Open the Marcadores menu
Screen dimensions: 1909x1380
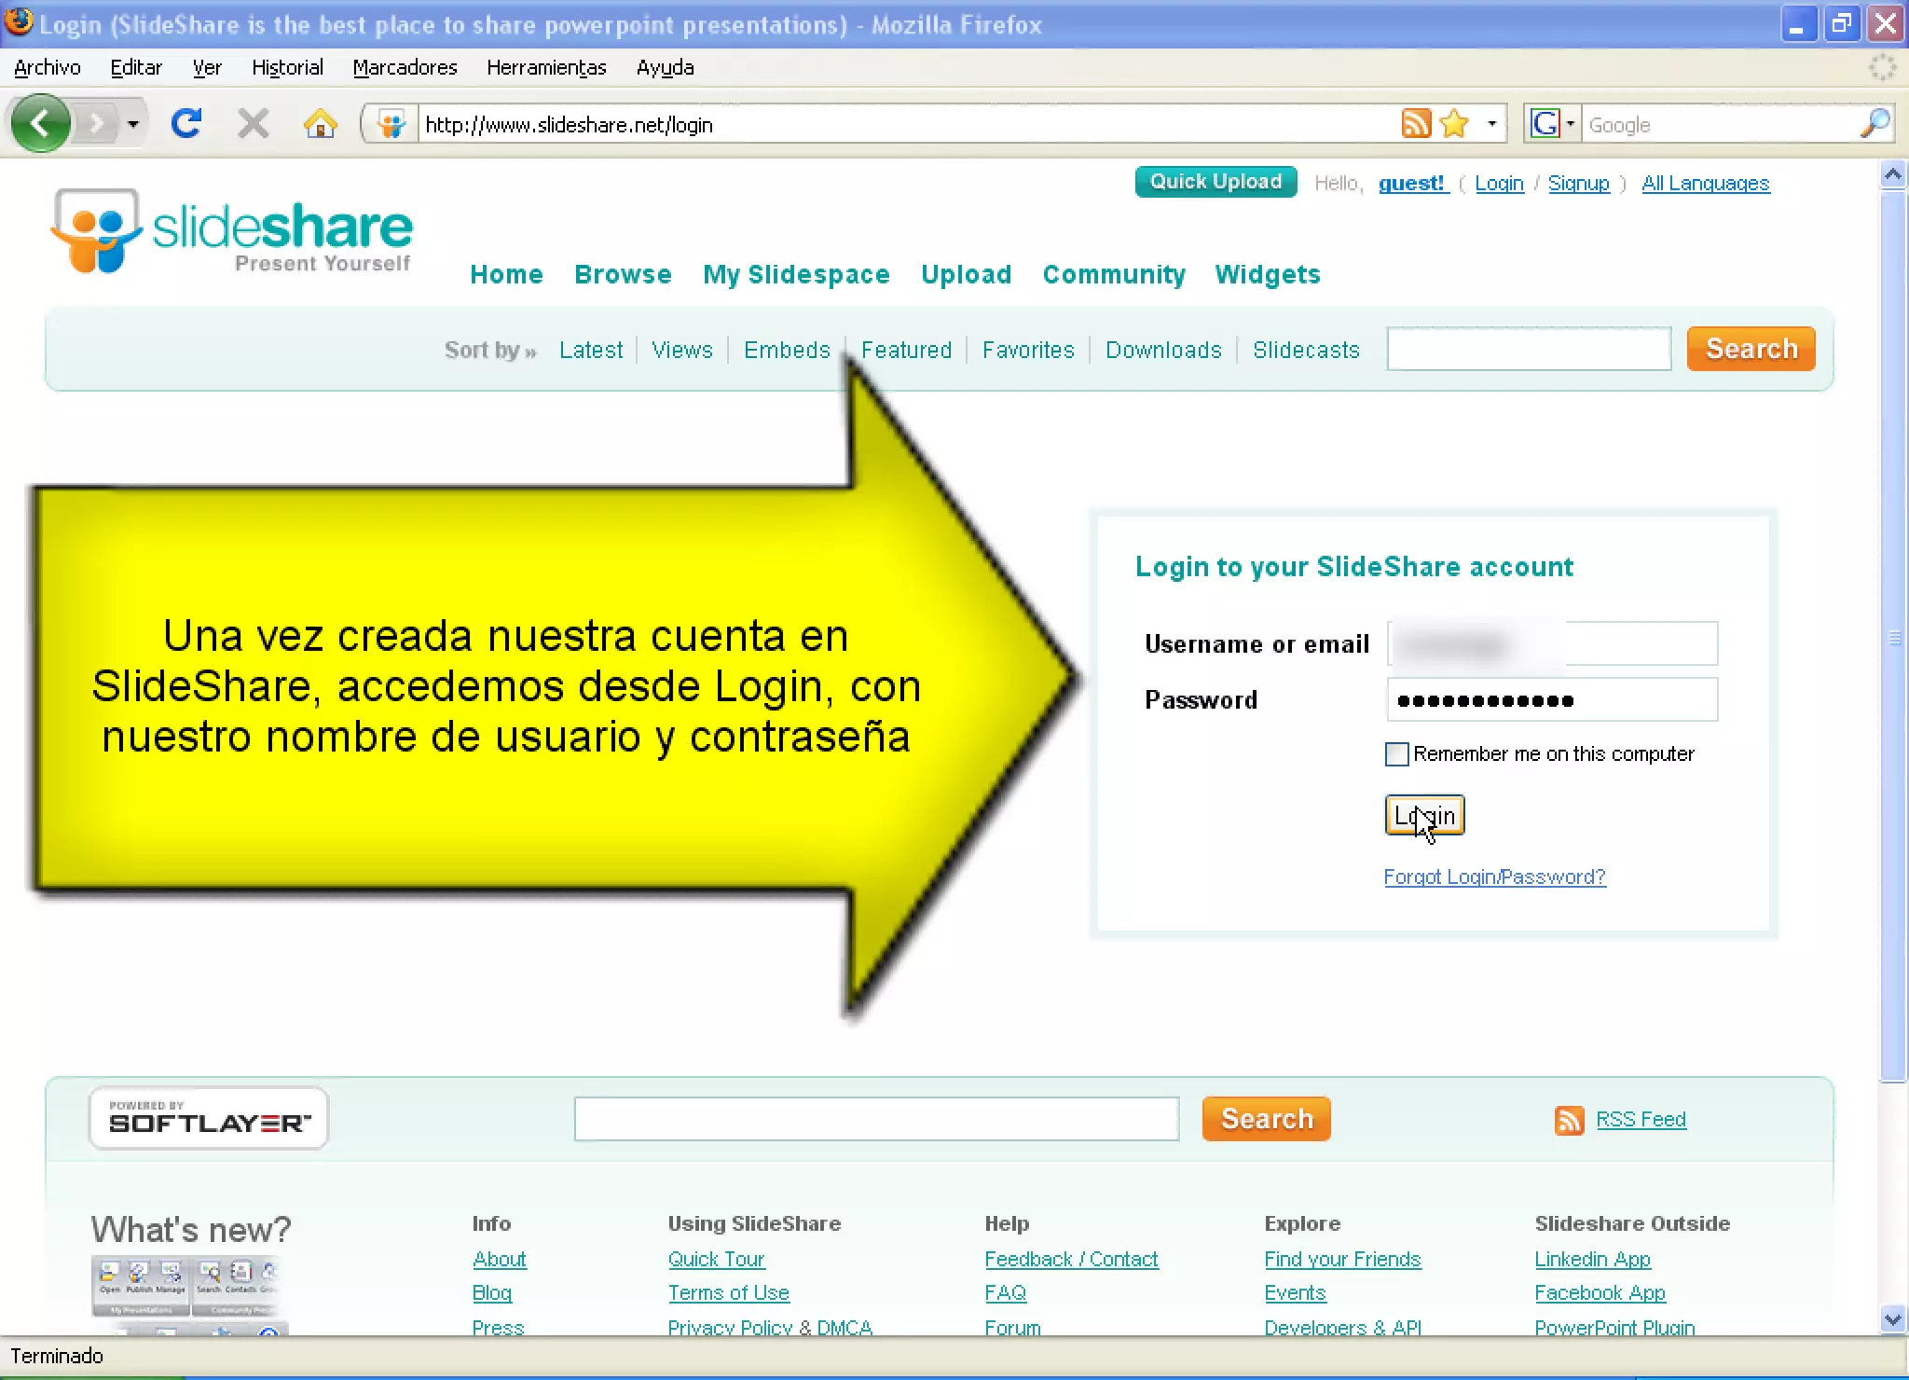coord(405,67)
